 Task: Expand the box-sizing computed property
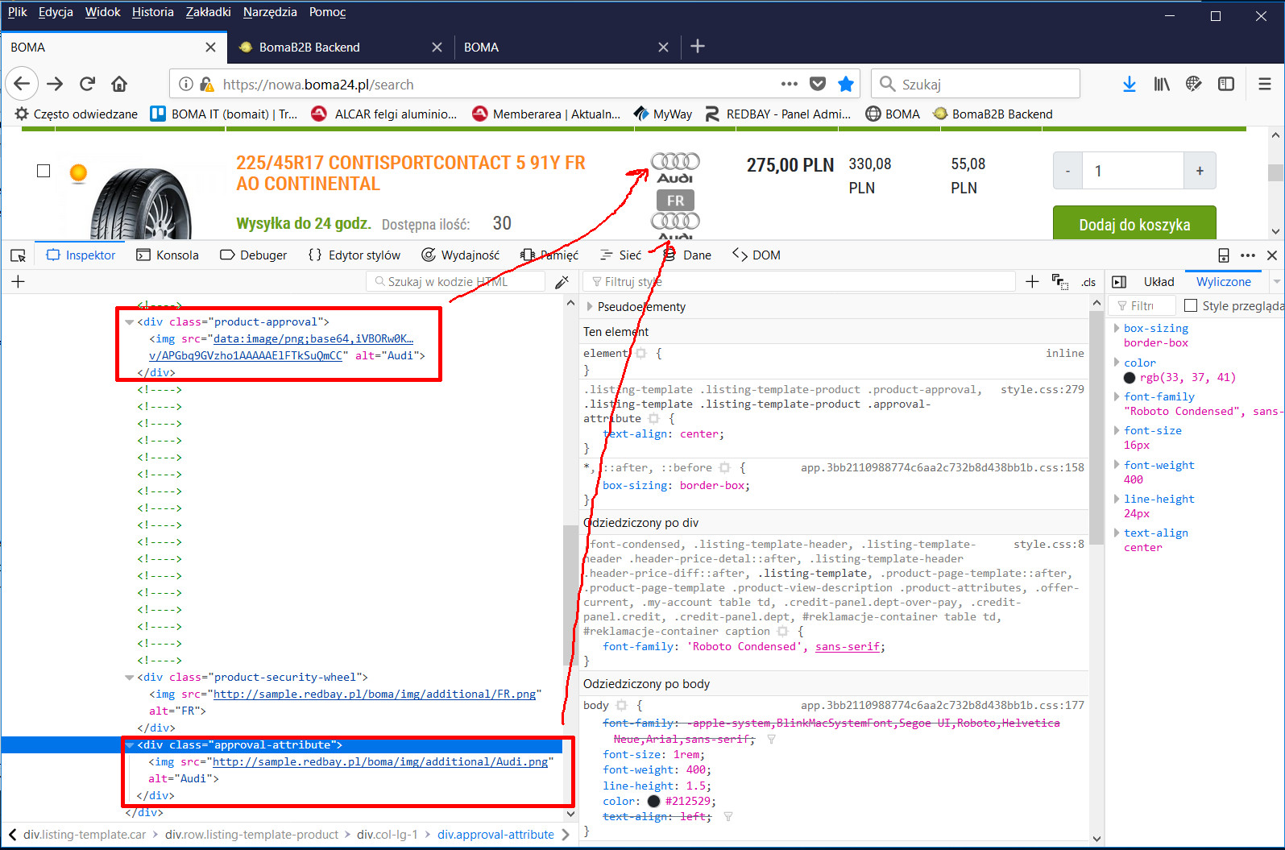coord(1117,328)
